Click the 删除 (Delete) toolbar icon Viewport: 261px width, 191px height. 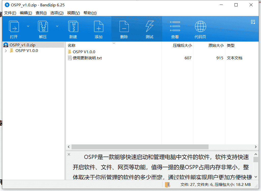click(x=124, y=26)
